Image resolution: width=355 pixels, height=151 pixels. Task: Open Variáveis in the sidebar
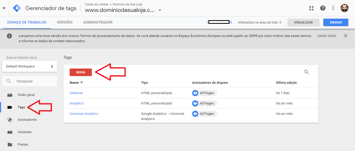[x=24, y=132]
